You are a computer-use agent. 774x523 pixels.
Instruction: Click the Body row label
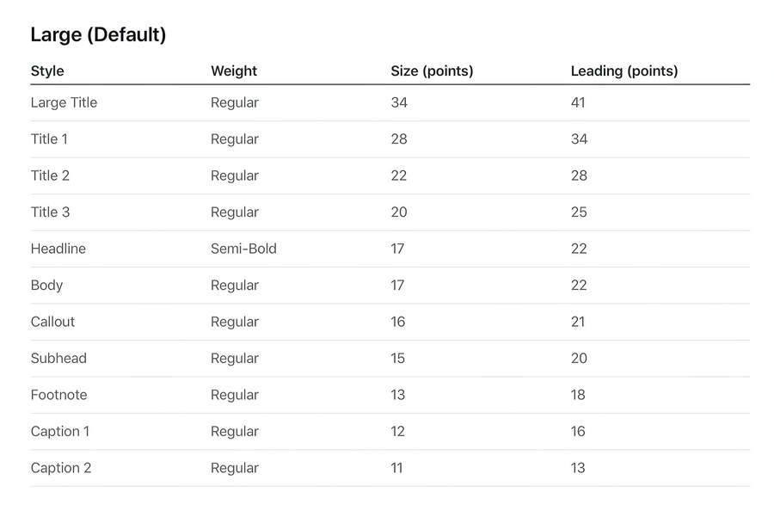(46, 286)
